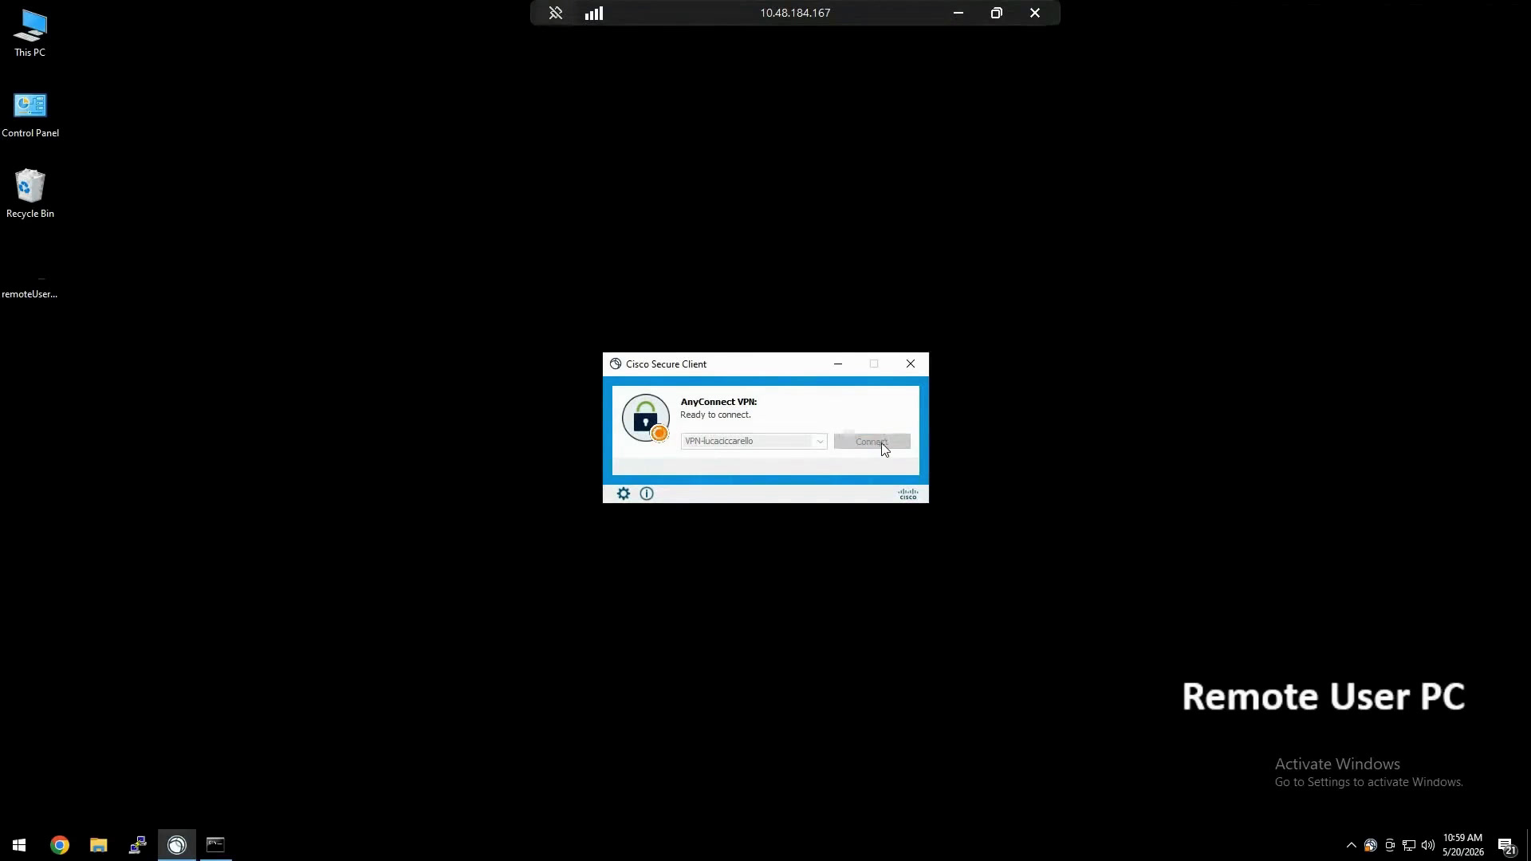
Task: Open the volume speaker tray icon
Action: point(1428,845)
